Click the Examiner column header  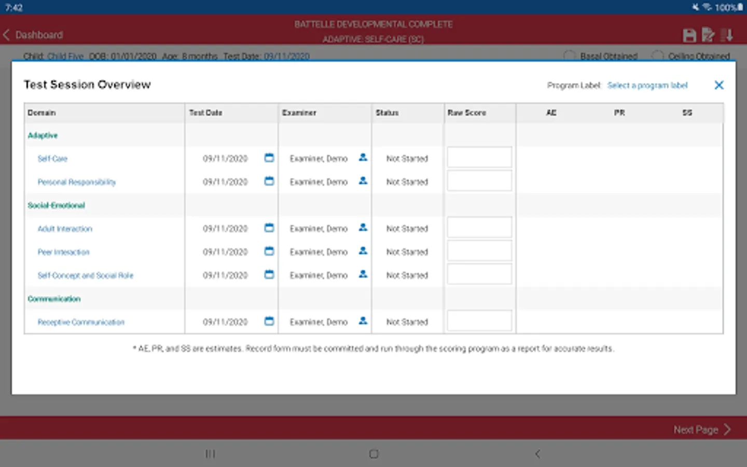coord(299,113)
